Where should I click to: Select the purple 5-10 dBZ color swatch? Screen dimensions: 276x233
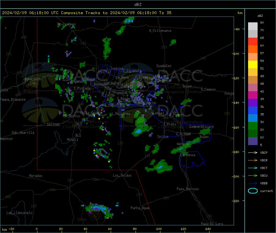(x=253, y=141)
